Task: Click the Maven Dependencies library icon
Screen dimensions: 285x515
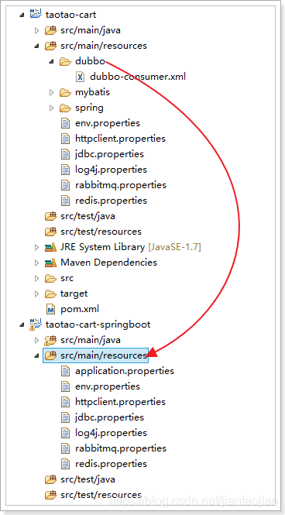Action: tap(51, 263)
